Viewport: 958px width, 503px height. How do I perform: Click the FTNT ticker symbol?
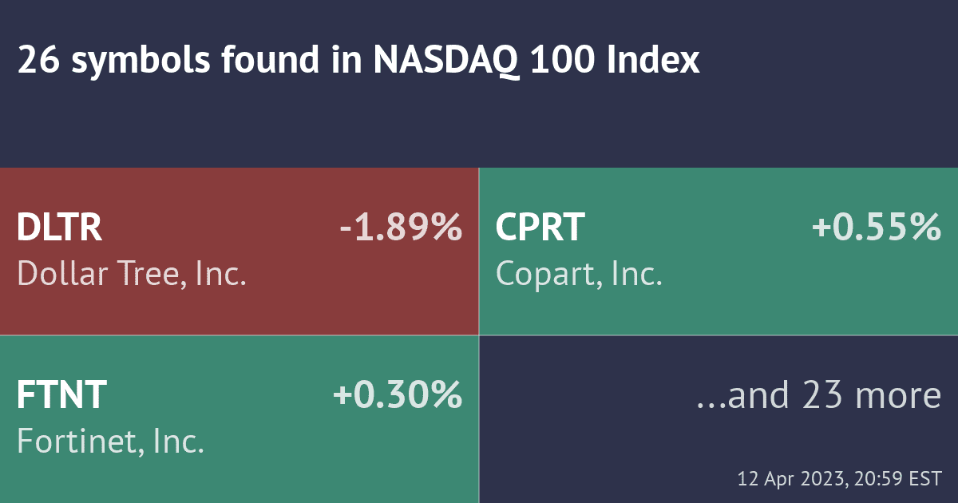[62, 395]
